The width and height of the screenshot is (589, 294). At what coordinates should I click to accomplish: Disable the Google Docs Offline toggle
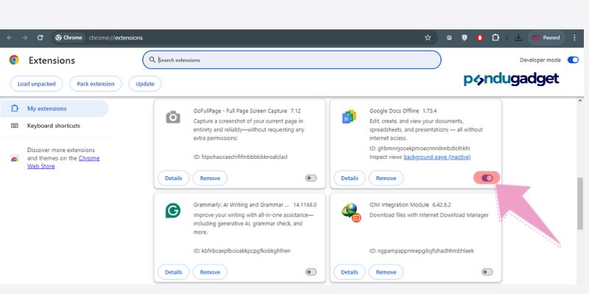(487, 178)
